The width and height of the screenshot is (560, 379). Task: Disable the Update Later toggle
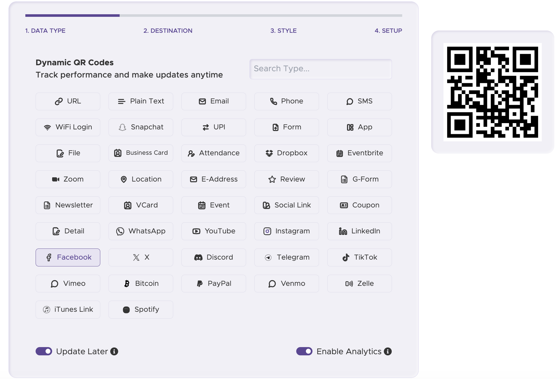point(43,351)
